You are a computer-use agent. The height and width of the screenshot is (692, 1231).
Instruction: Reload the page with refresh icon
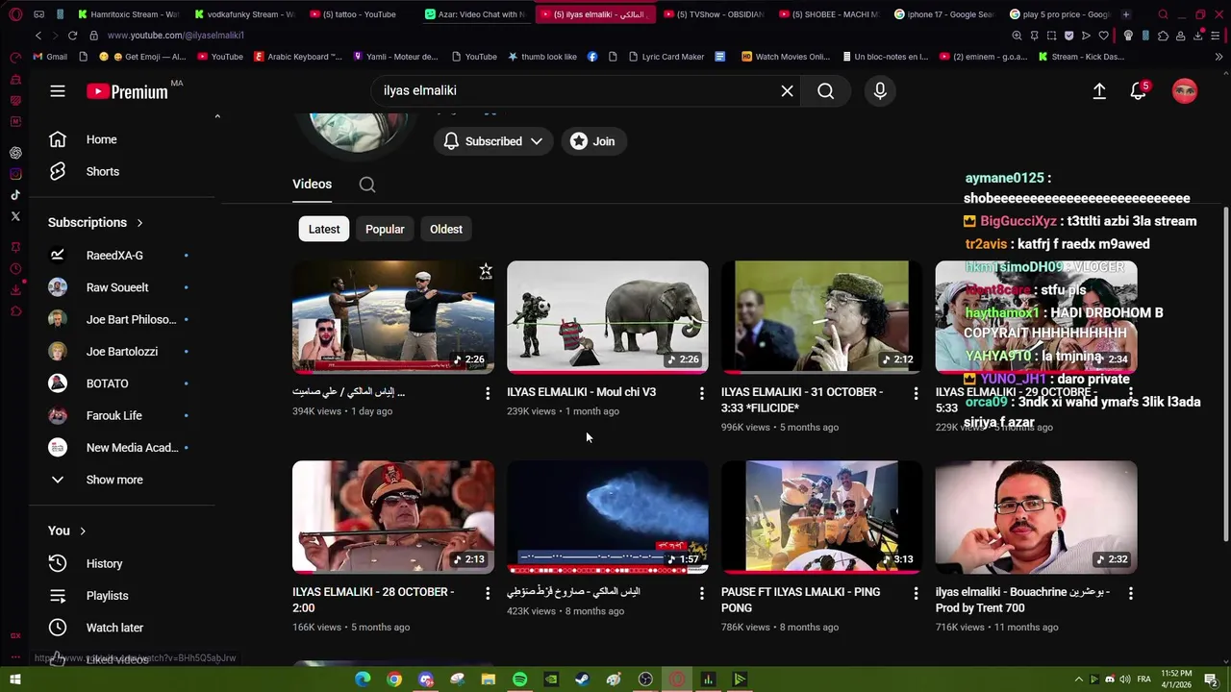pyautogui.click(x=72, y=36)
